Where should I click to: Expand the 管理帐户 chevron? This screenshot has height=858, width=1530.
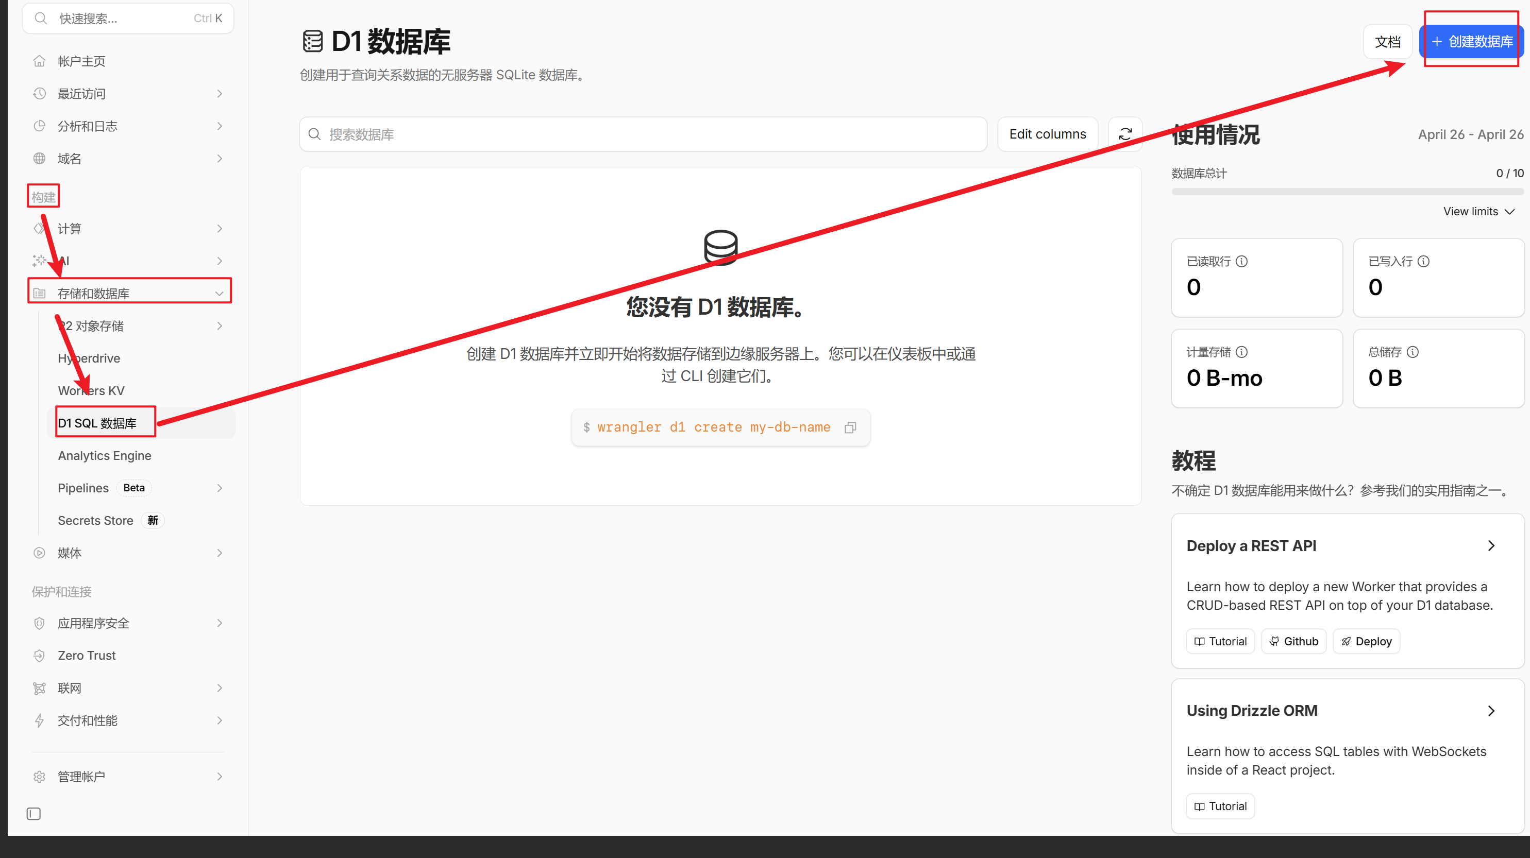pyautogui.click(x=220, y=777)
